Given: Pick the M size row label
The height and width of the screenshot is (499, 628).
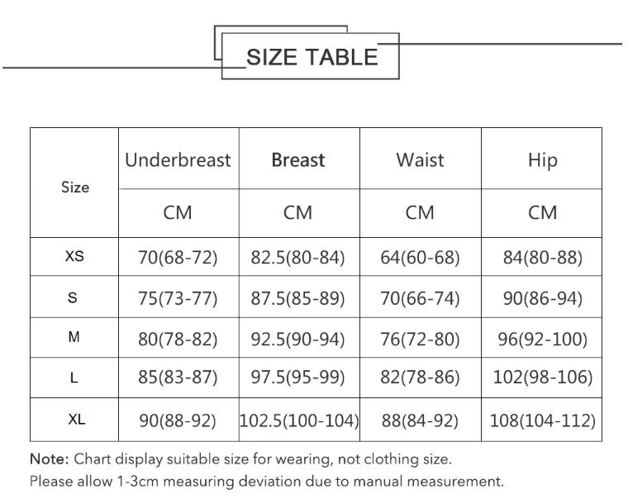Looking at the screenshot, I should click(x=74, y=337).
